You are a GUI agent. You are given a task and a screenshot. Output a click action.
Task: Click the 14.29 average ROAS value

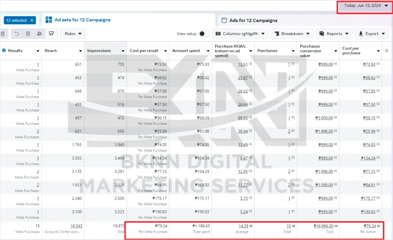click(x=243, y=226)
